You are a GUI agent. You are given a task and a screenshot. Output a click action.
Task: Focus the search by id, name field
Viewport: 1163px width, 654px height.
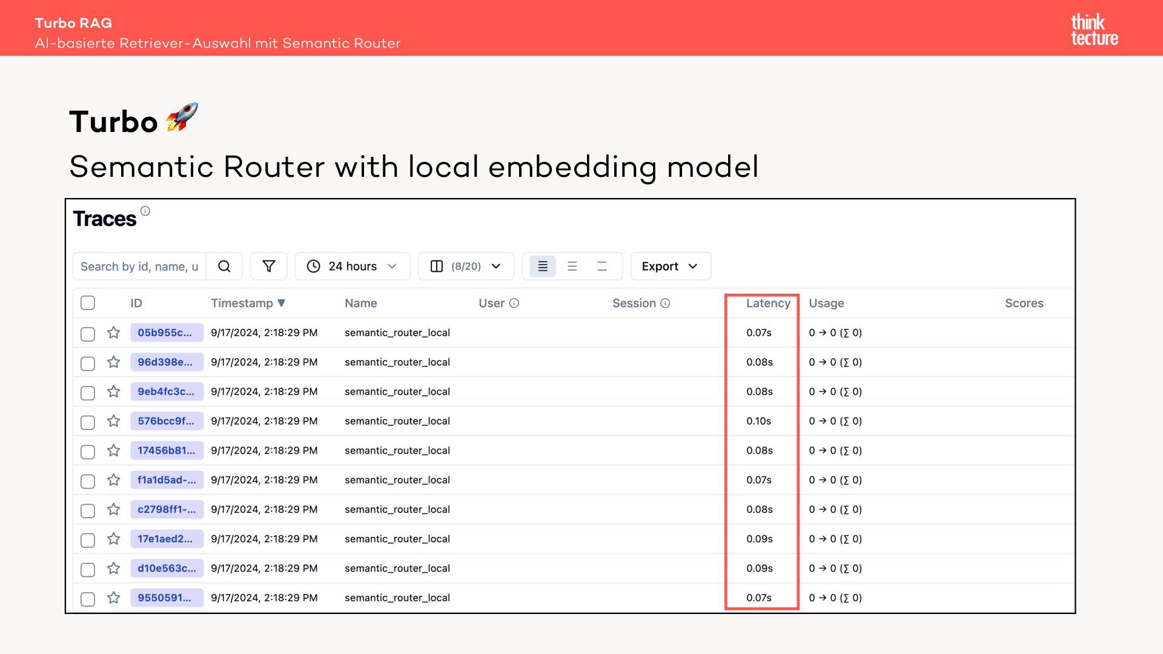click(139, 266)
